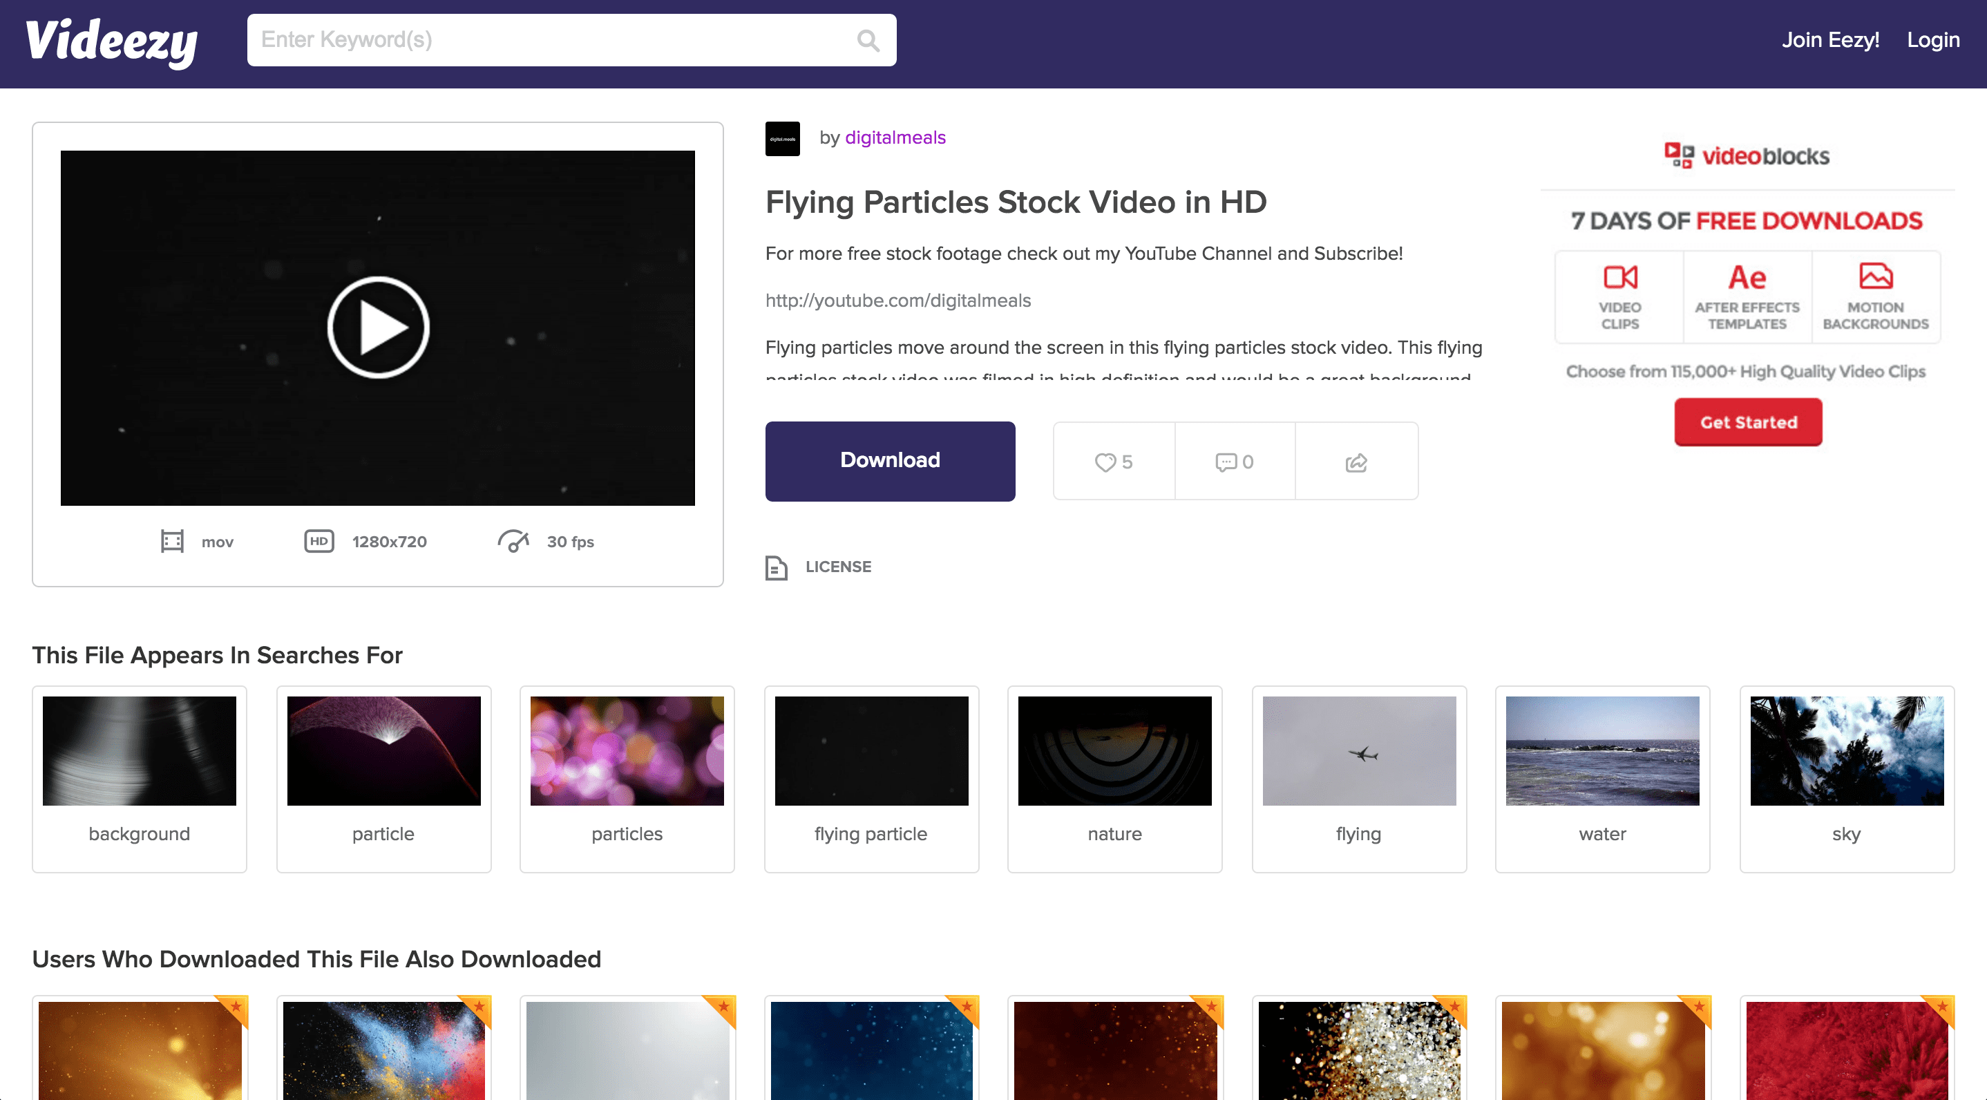
Task: Open the digitalmeals profile link
Action: click(x=895, y=137)
